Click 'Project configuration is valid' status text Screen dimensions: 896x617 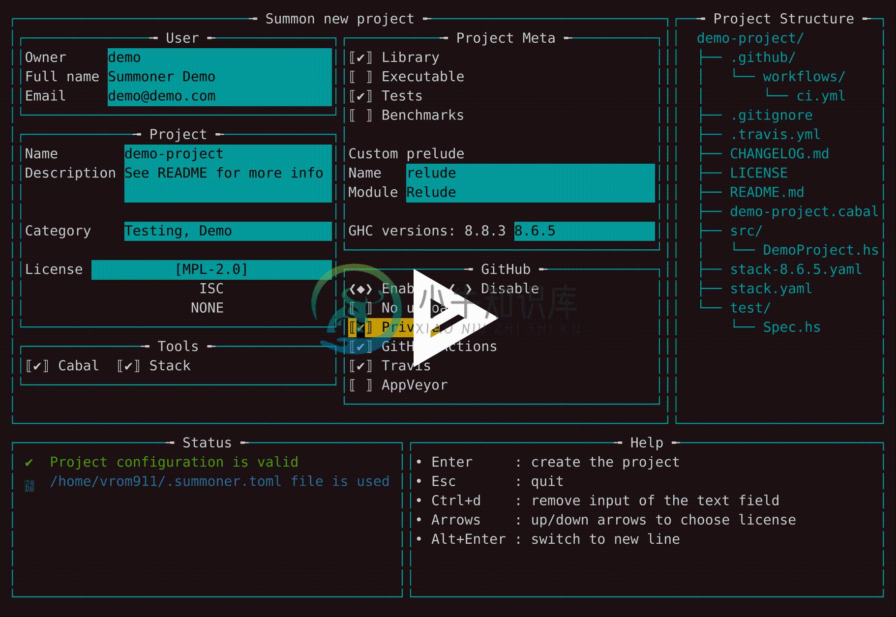pyautogui.click(x=174, y=462)
